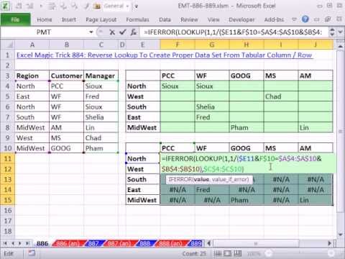Click zoom in plus button
The width and height of the screenshot is (345, 259).
pos(331,253)
